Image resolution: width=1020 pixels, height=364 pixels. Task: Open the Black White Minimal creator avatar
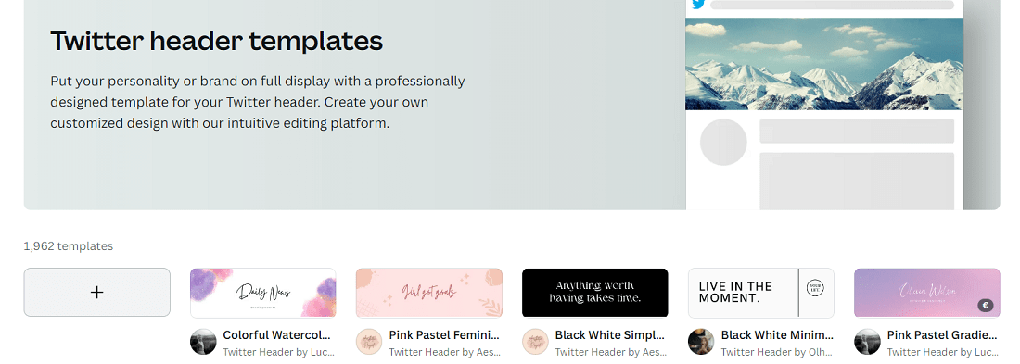tap(701, 342)
